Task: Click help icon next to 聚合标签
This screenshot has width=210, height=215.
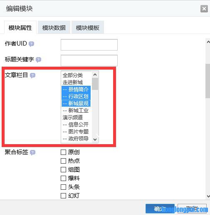Action: click(32, 152)
